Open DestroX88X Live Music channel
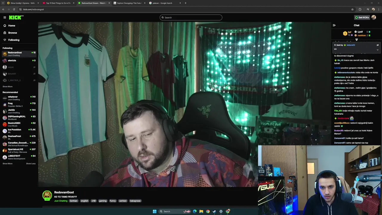This screenshot has height=215, width=382. (x=19, y=124)
